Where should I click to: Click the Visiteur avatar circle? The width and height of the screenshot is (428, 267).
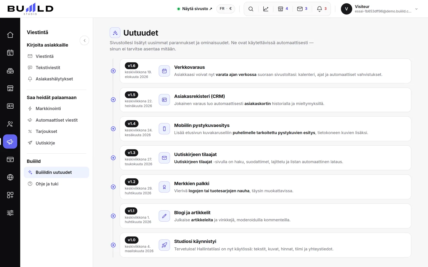[347, 9]
